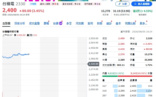This screenshot has width=156, height=97.
Task: Click the 最高 value 2,410
Action: (121, 49)
